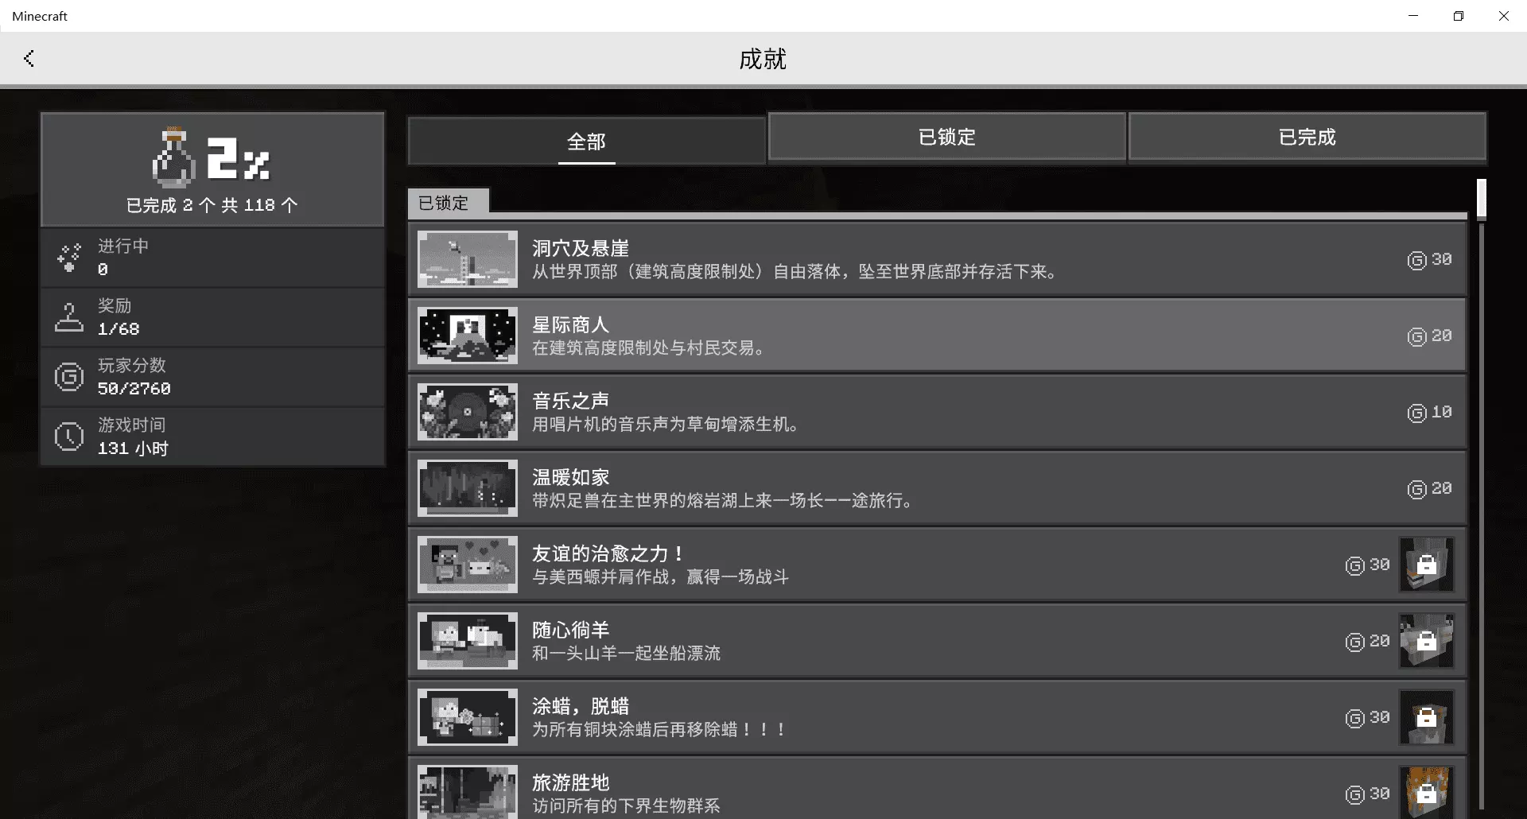Open the 随心徜羊 achievement thumbnail
1527x819 pixels.
(468, 641)
